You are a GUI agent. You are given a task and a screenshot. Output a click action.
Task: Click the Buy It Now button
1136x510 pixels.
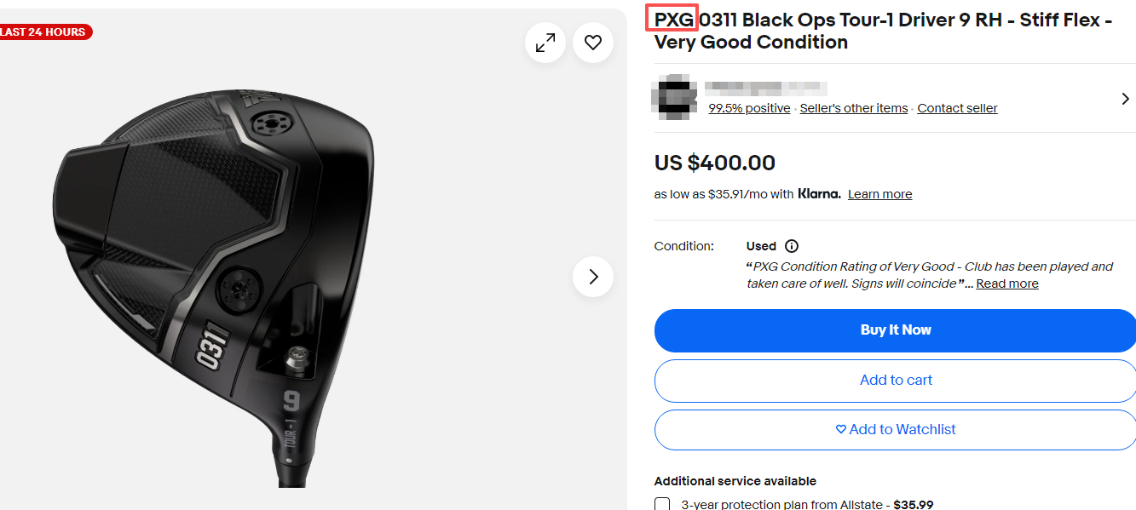(x=895, y=330)
